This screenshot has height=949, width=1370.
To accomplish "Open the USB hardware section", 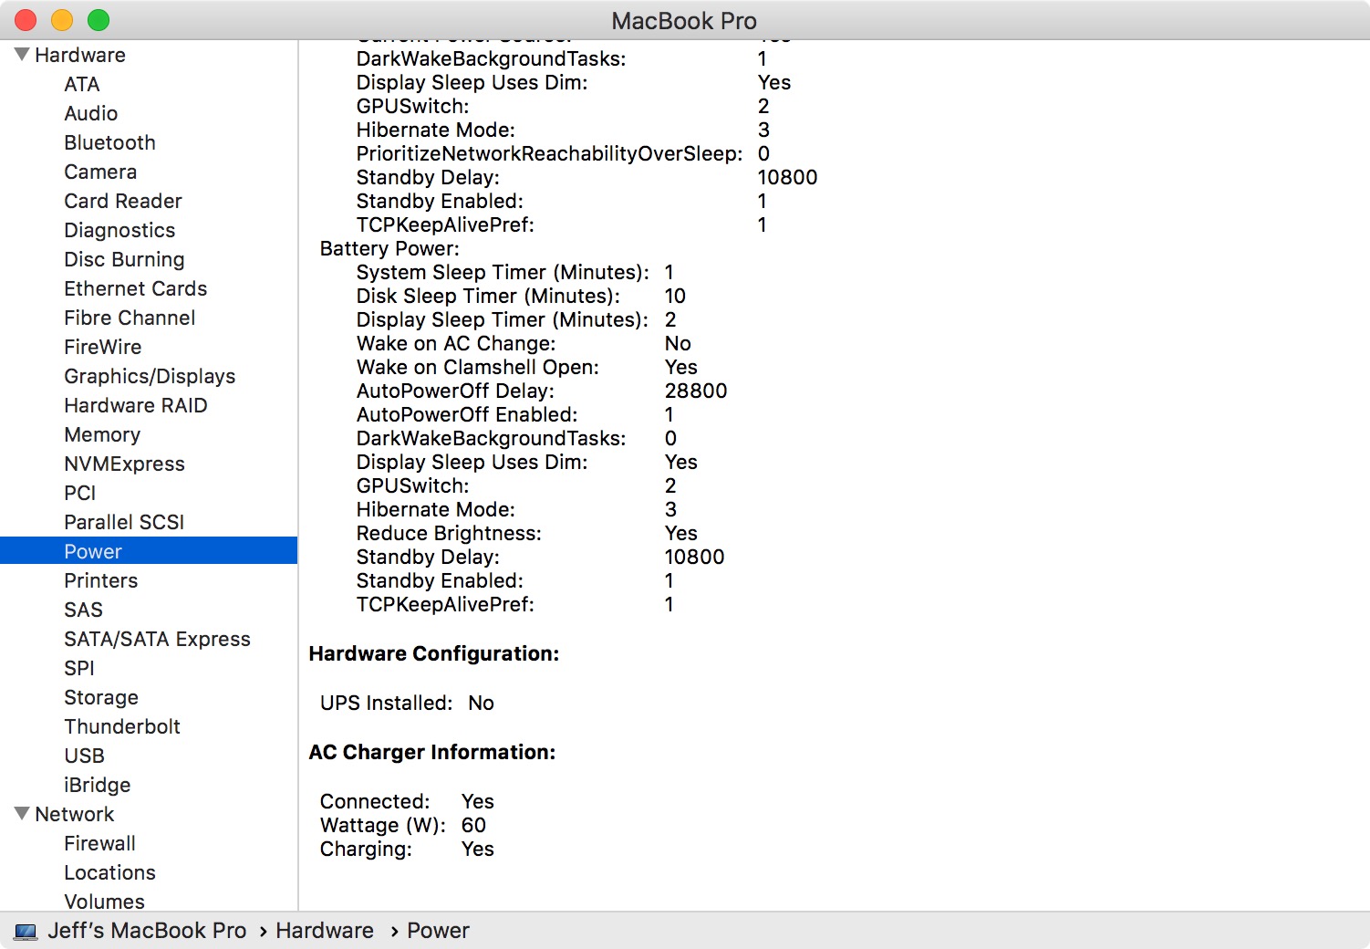I will (x=84, y=756).
